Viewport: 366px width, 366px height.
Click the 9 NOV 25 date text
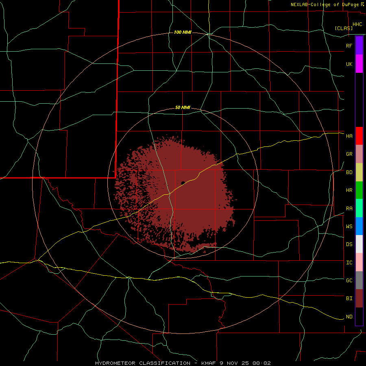click(x=234, y=363)
